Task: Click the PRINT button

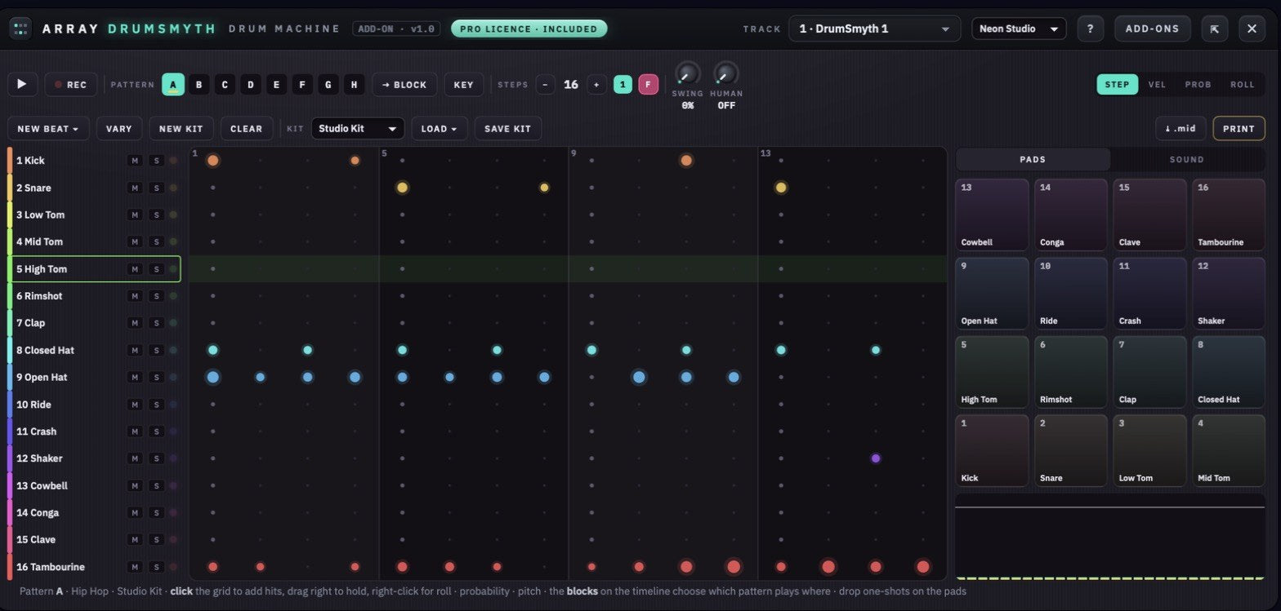Action: tap(1239, 128)
